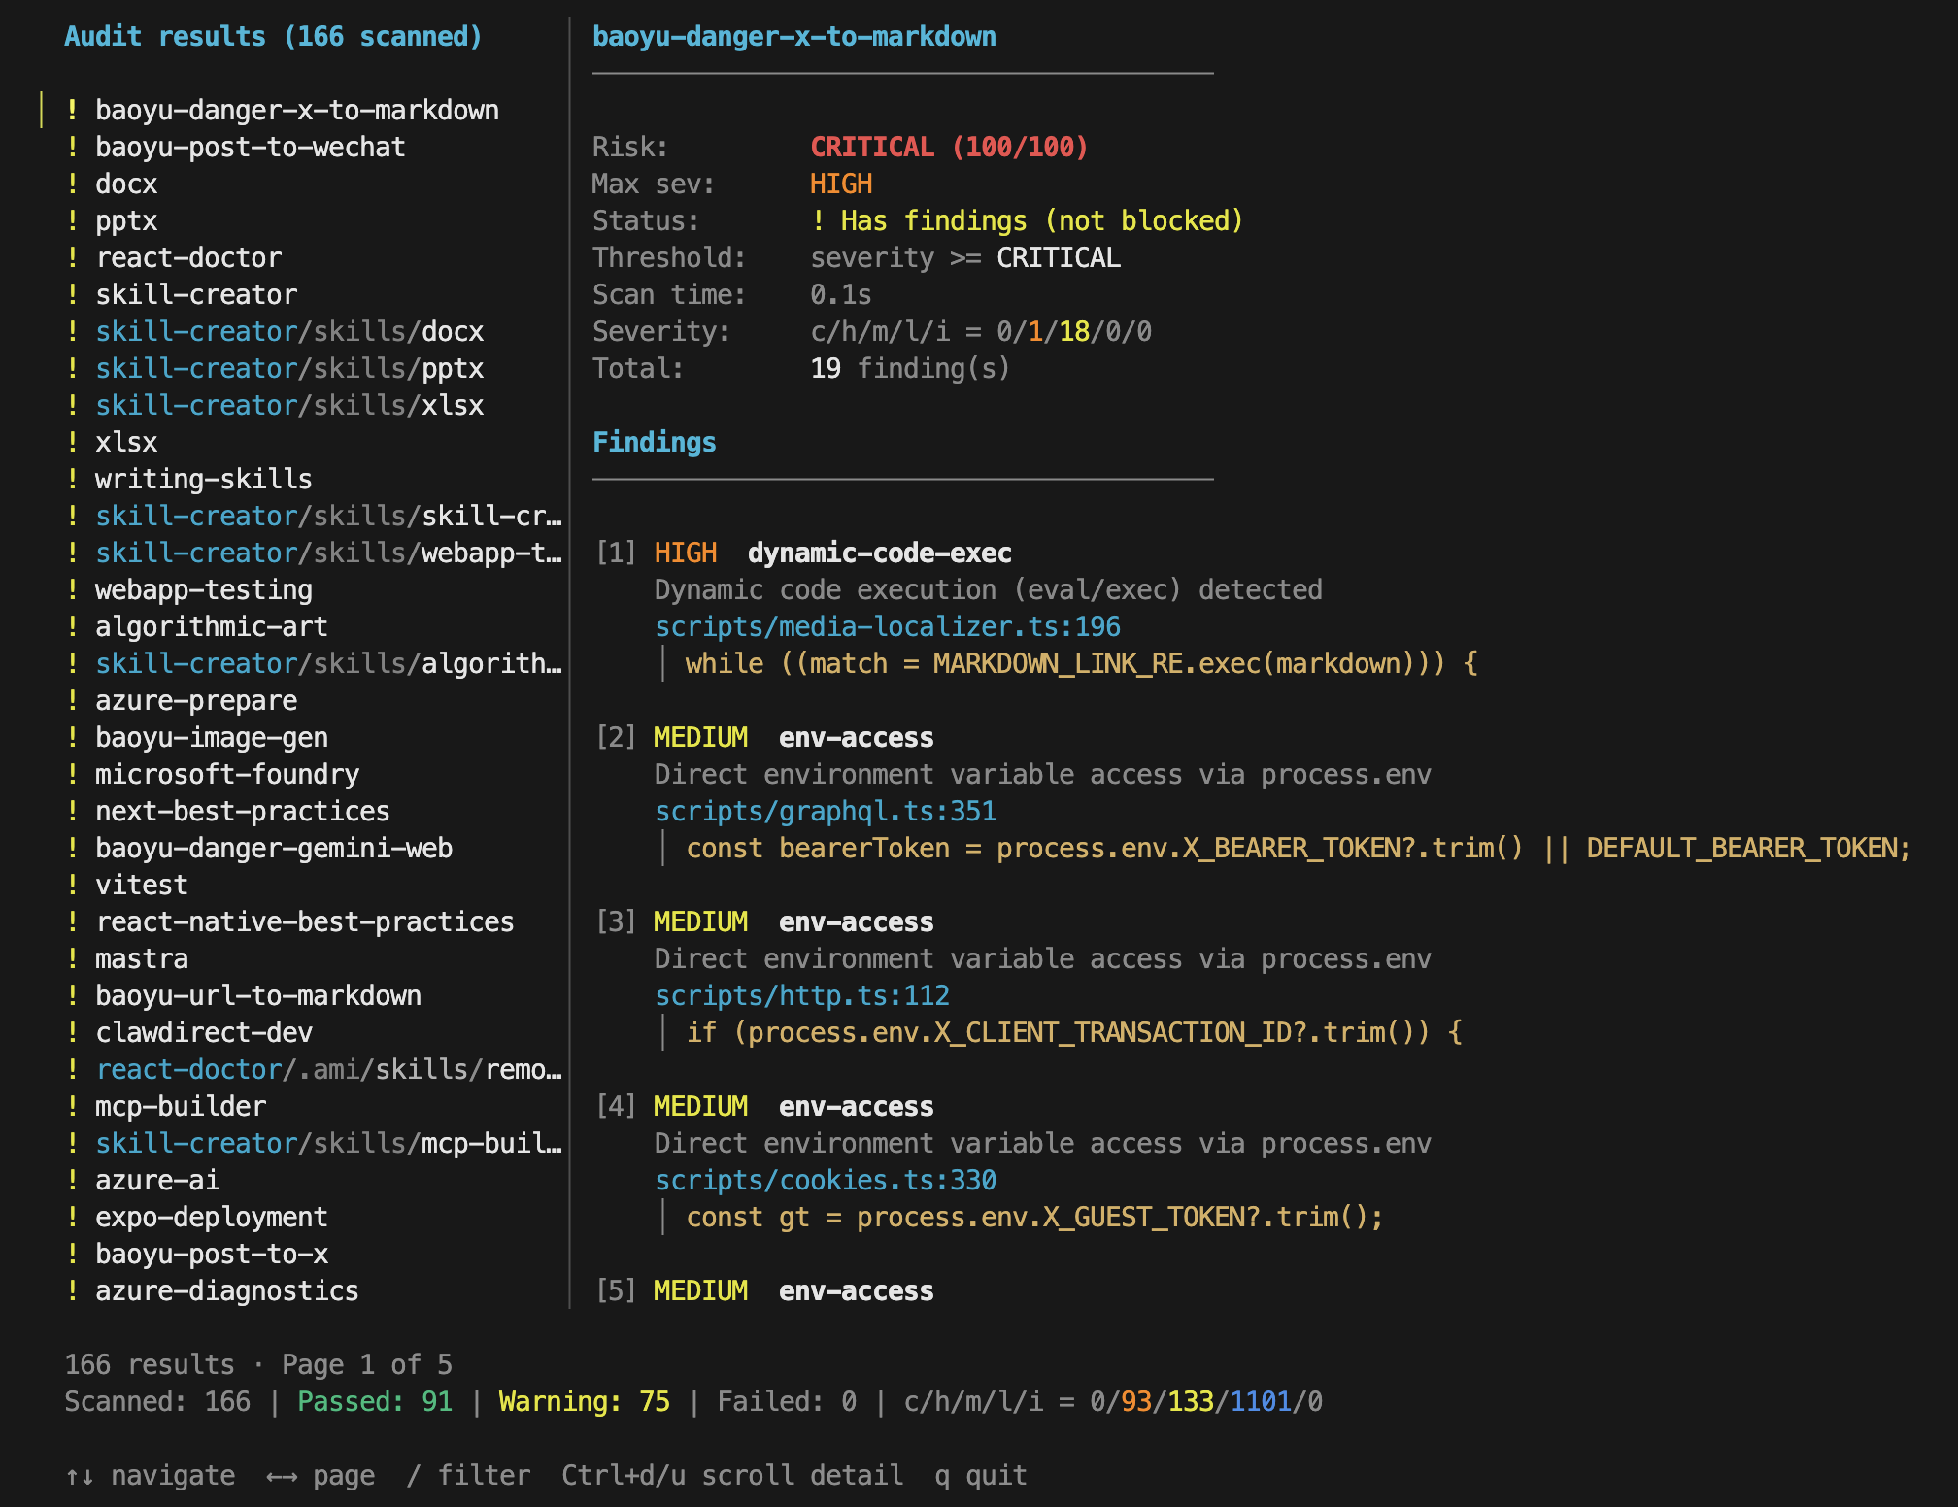
Task: Click the filter command in the footer
Action: (469, 1475)
